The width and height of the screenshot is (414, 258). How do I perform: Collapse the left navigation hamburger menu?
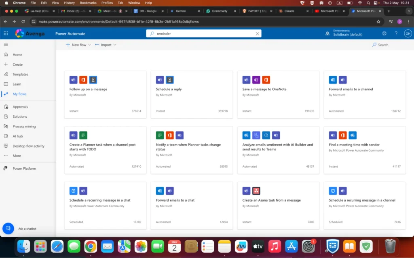click(x=6, y=44)
